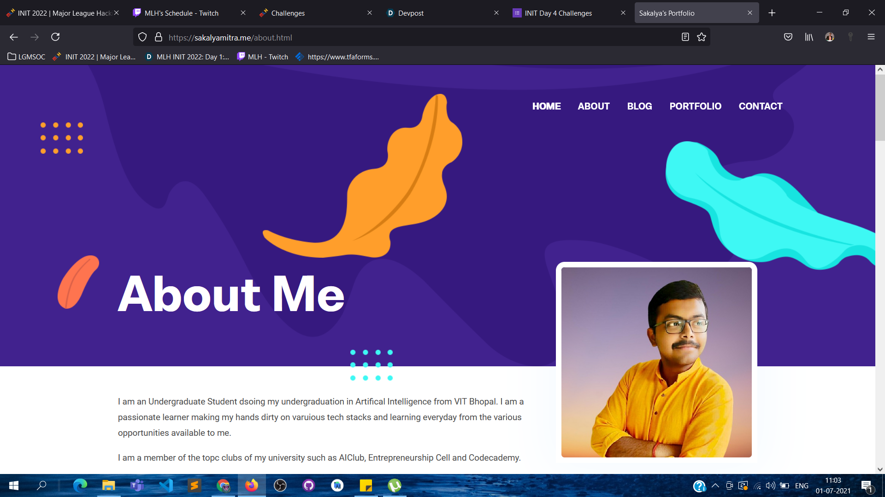Navigate to the PORTFOLIO page
Screen dimensions: 885x497
695,106
